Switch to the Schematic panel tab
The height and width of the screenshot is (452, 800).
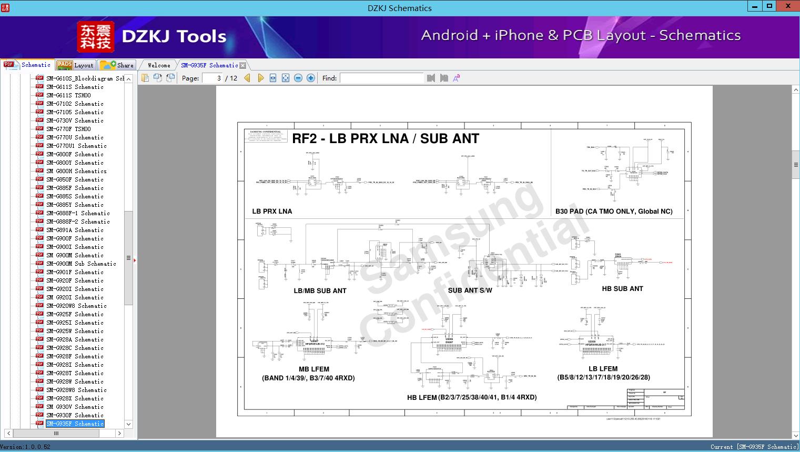(x=27, y=65)
